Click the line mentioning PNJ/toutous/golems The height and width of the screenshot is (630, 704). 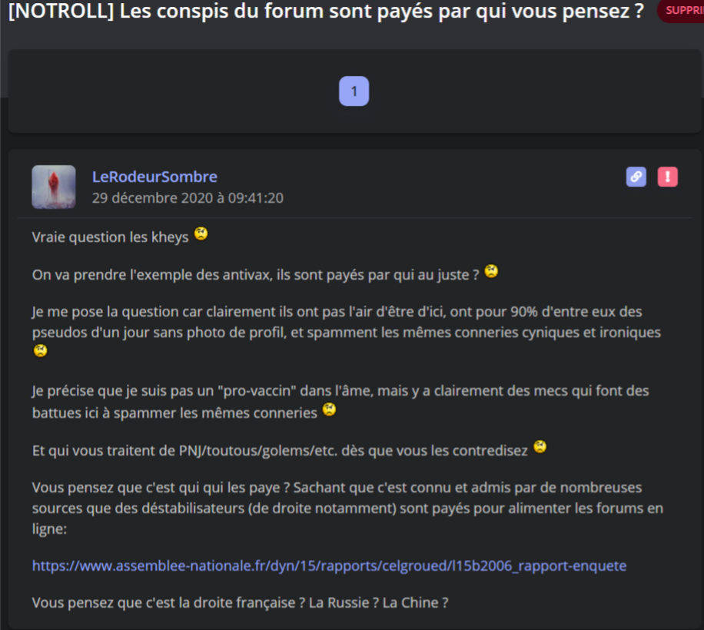280,450
